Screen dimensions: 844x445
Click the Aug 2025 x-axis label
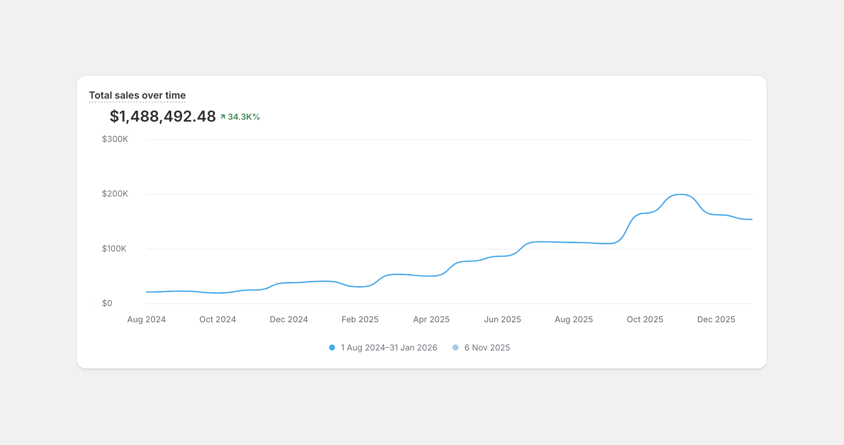574,319
